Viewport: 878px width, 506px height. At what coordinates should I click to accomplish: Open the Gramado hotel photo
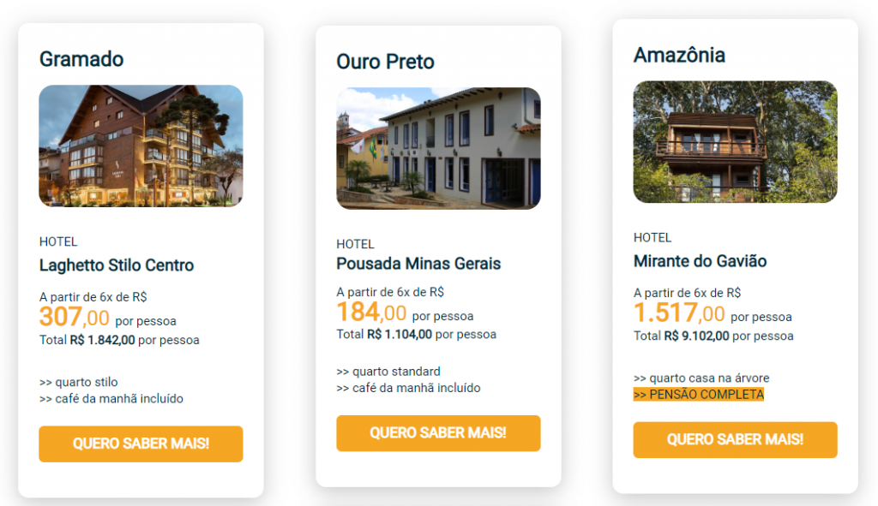(141, 146)
